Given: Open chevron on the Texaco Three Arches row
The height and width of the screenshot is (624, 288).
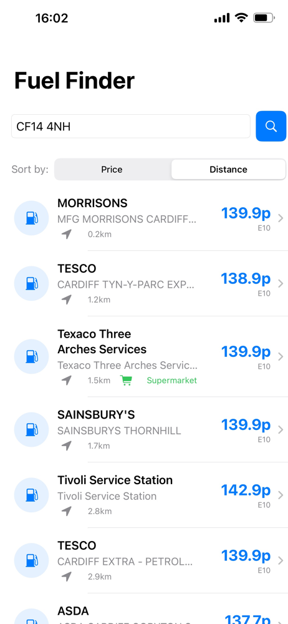Looking at the screenshot, I should tap(281, 356).
